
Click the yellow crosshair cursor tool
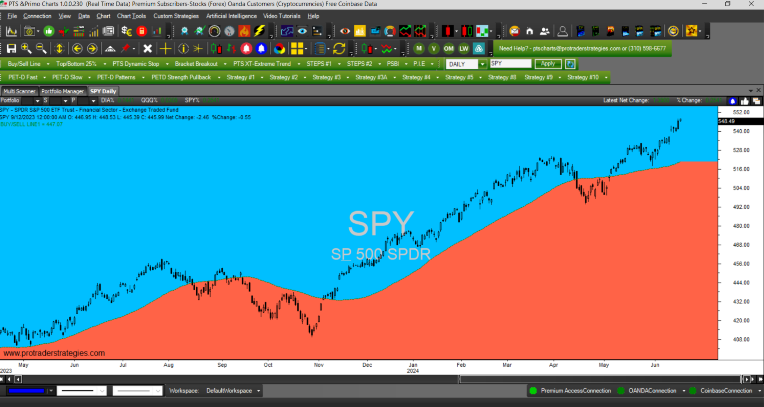(165, 48)
